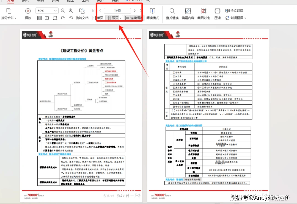Toggle 双页 double page view
297x204 pixels.
tap(113, 18)
